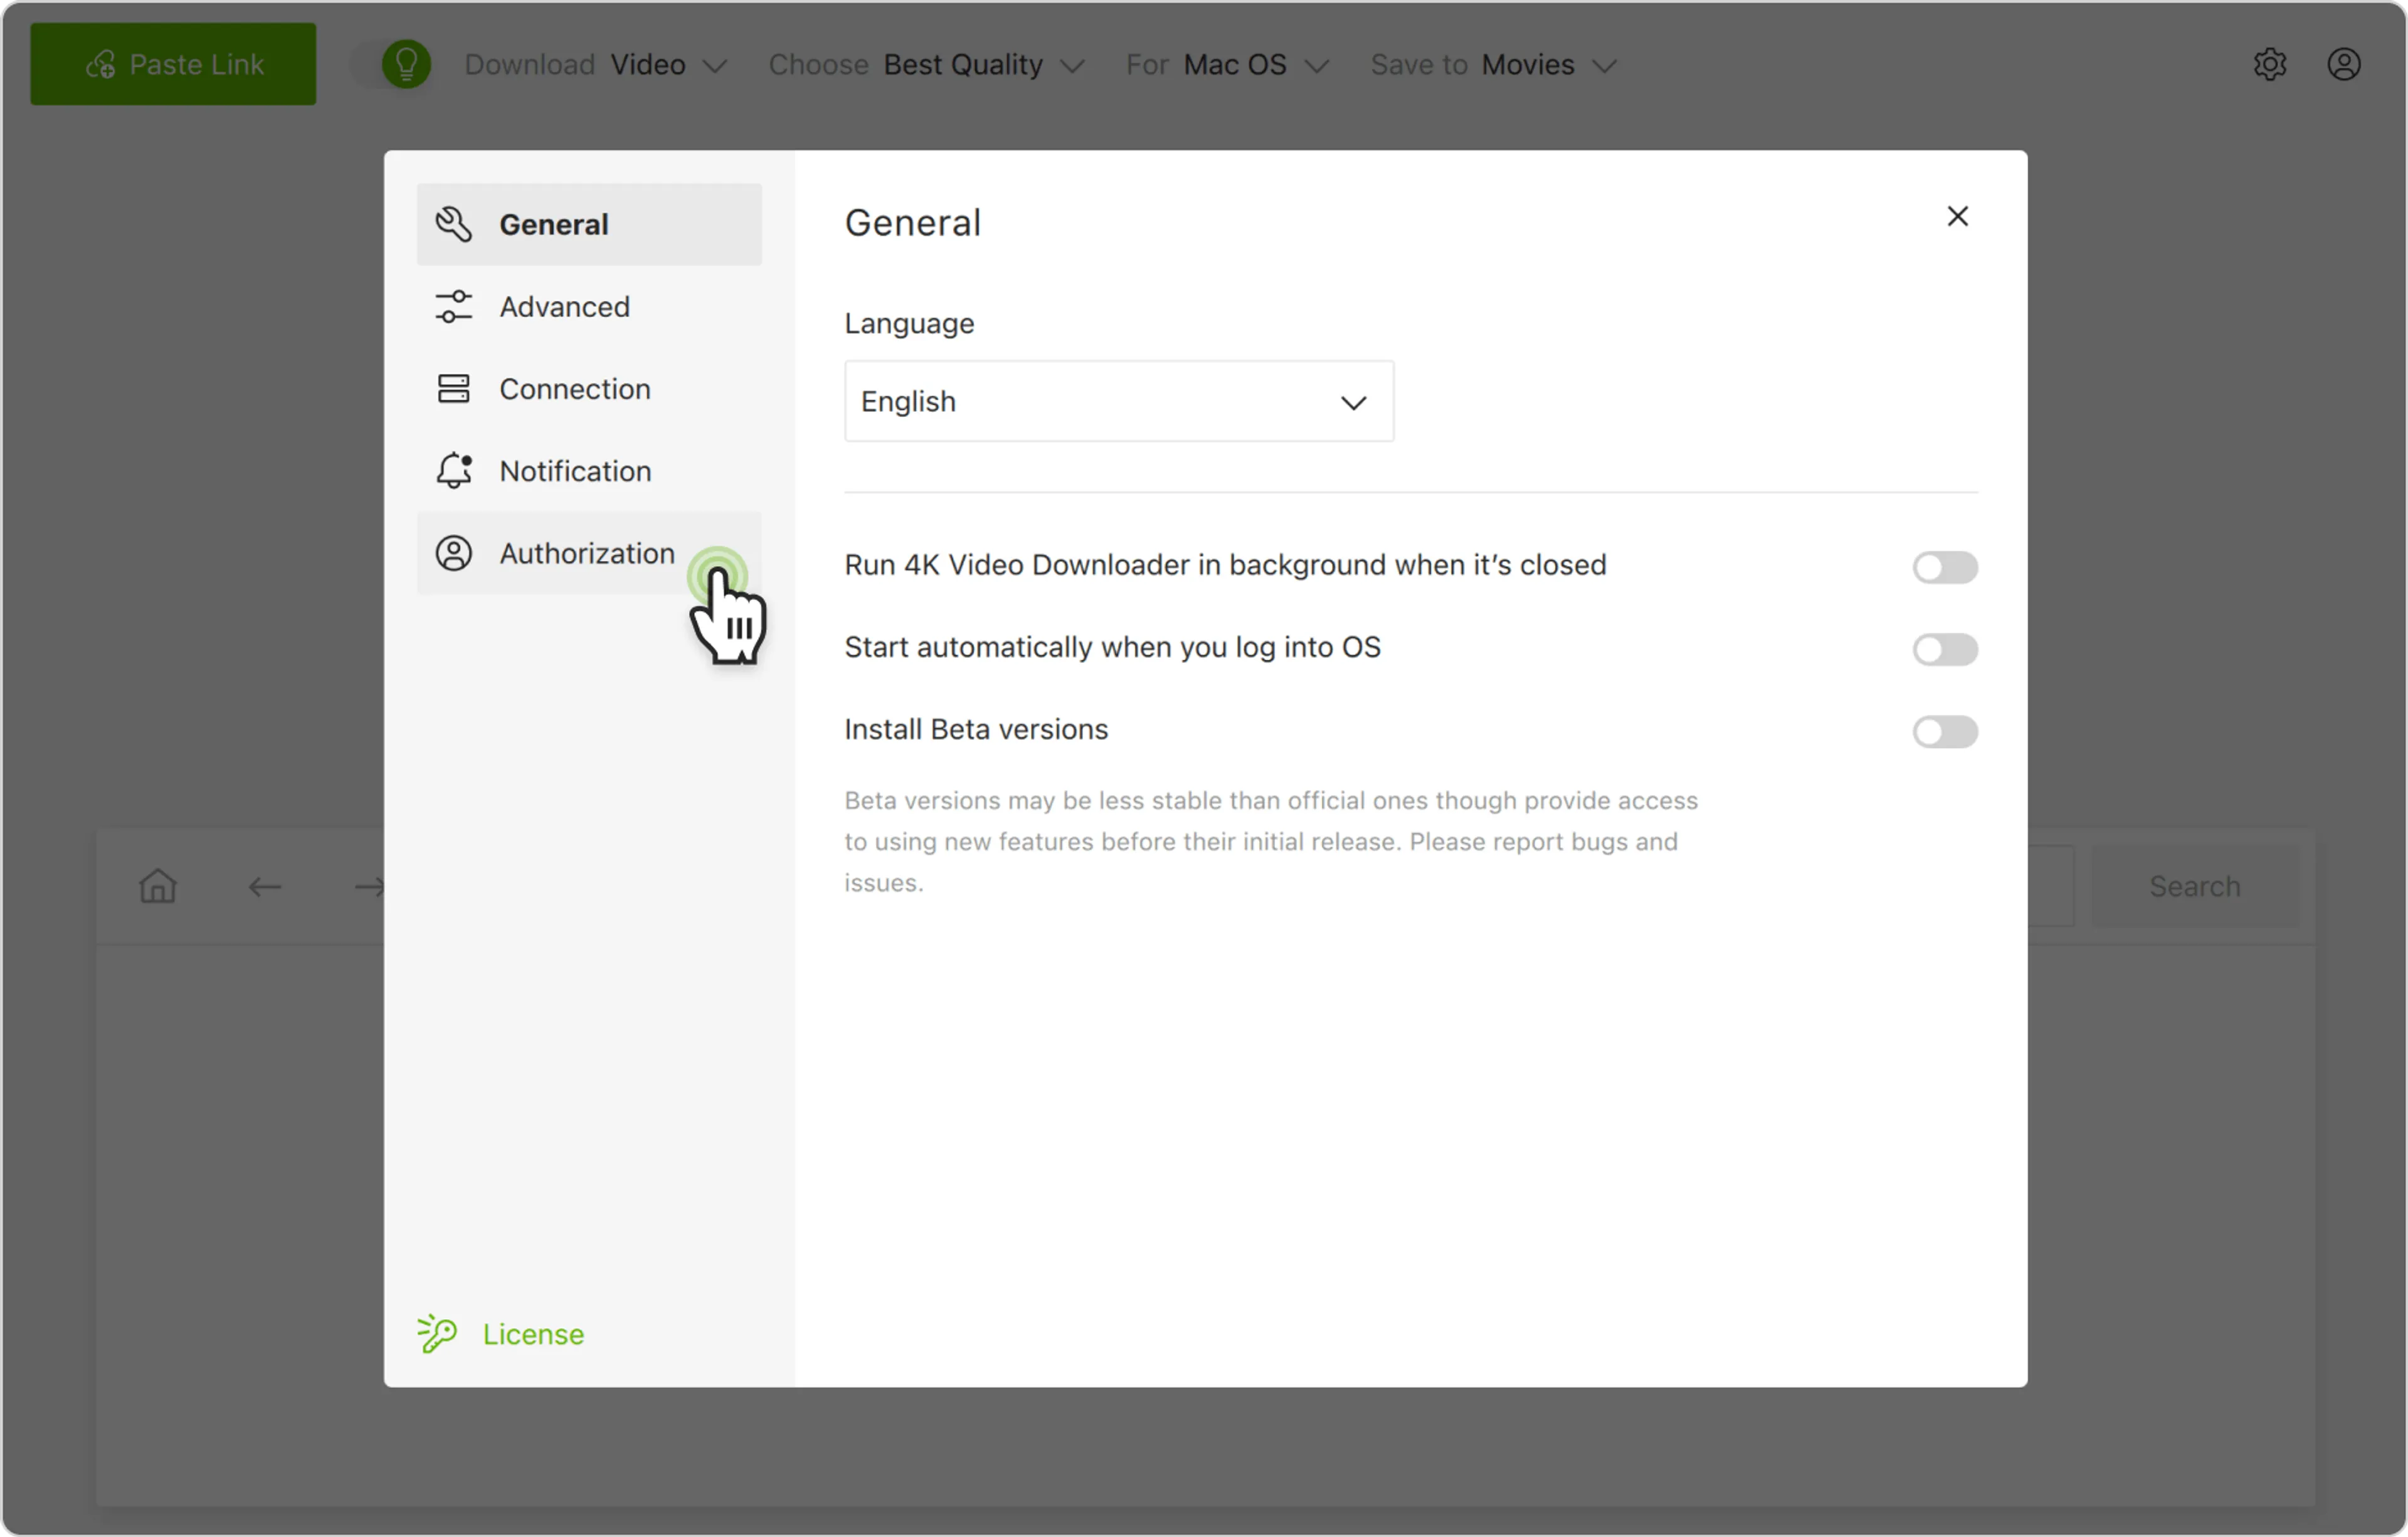Click the home icon in the browser bar
The width and height of the screenshot is (2408, 1537).
click(x=158, y=886)
